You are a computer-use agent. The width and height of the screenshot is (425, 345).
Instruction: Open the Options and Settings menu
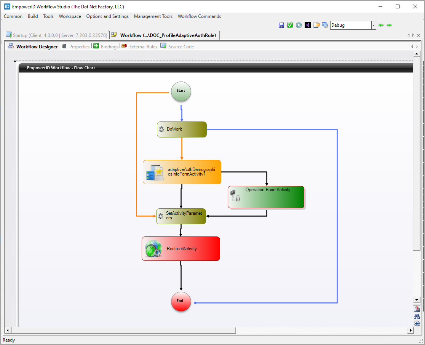coord(107,16)
